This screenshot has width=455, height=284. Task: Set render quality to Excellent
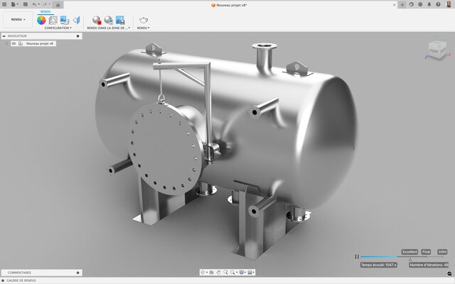(409, 251)
